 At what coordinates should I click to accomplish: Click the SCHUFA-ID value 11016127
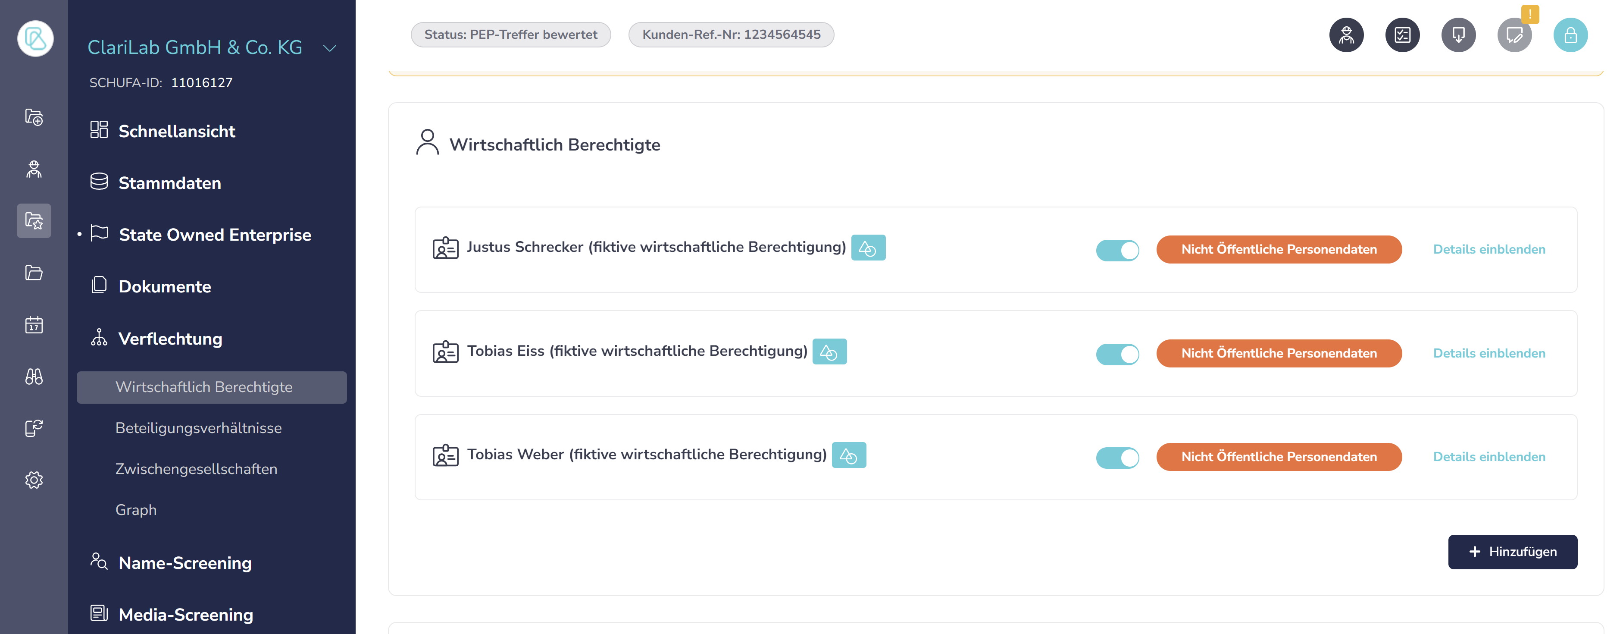click(x=202, y=82)
